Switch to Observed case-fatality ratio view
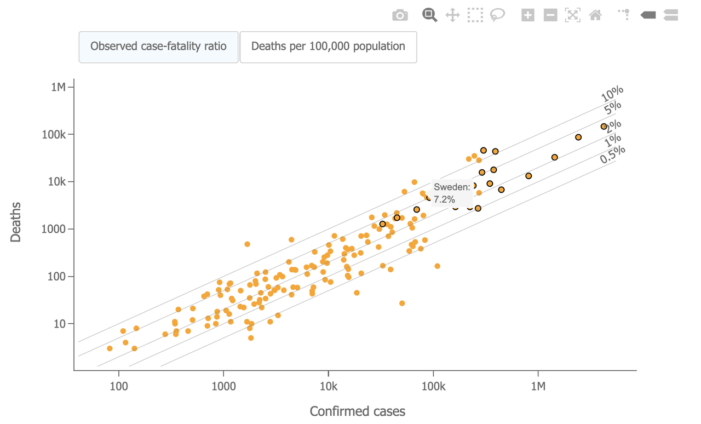The width and height of the screenshot is (701, 424). 158,47
